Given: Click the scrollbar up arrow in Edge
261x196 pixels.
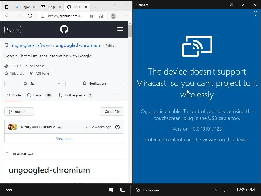Looking at the screenshot, I should coord(130,23).
